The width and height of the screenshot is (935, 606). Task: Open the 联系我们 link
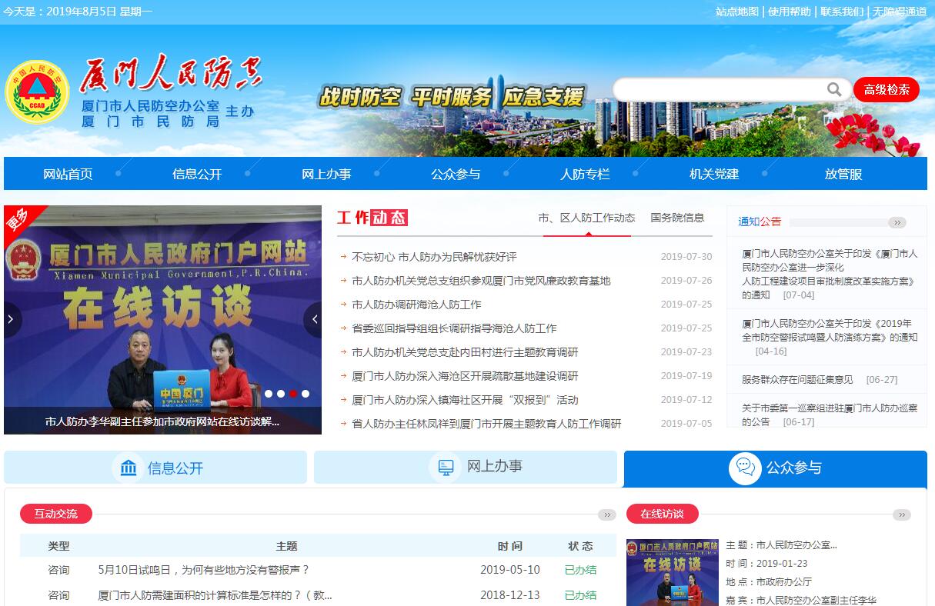pyautogui.click(x=842, y=12)
